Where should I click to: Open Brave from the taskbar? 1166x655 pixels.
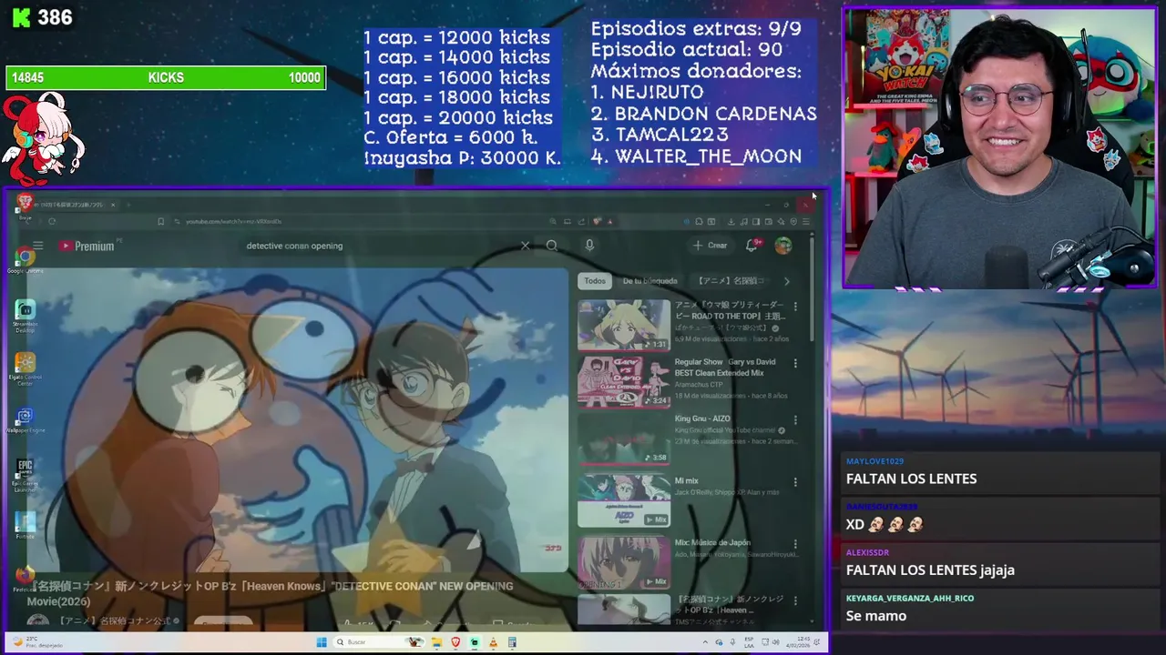(455, 642)
